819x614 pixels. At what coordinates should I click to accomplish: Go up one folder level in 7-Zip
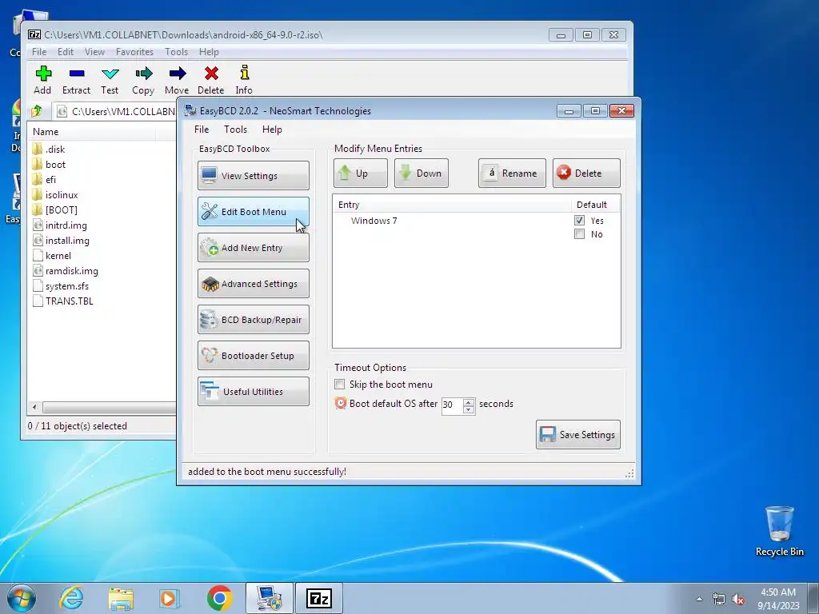pos(37,111)
